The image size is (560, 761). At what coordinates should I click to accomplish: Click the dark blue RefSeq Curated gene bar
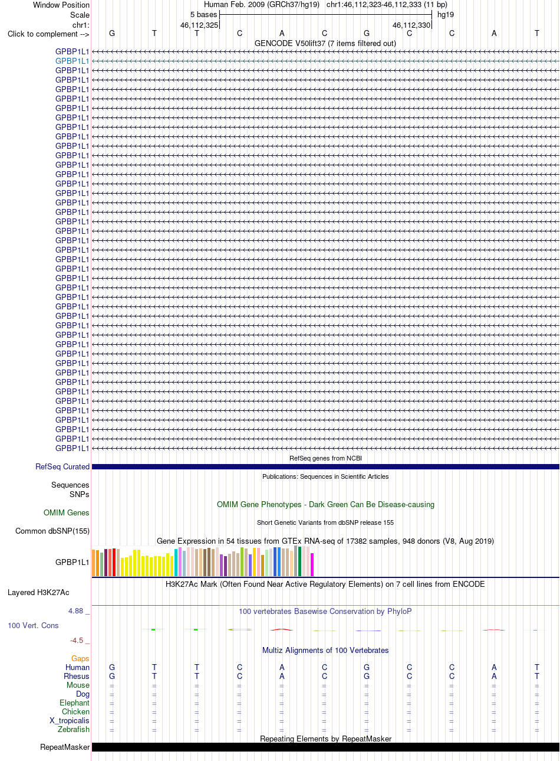325,467
